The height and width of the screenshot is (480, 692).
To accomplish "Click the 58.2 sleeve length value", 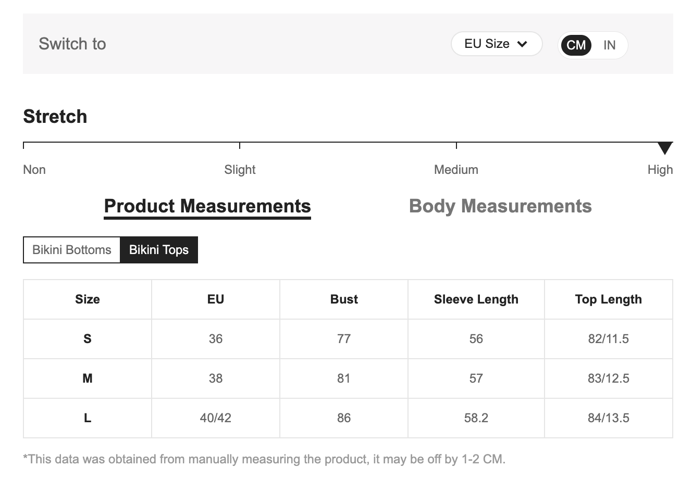I will point(476,418).
